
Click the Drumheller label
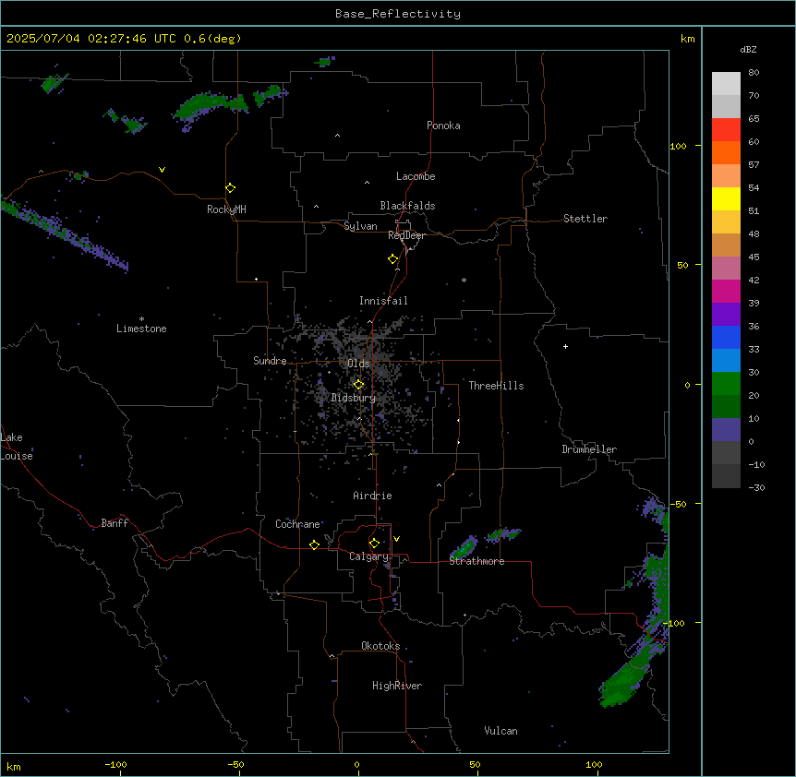point(589,449)
